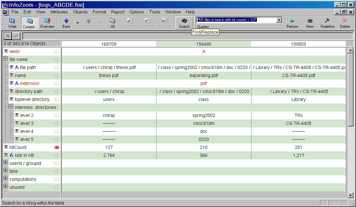The height and width of the screenshot is (207, 356).
Task: Open the Report menu
Action: [x=118, y=12]
